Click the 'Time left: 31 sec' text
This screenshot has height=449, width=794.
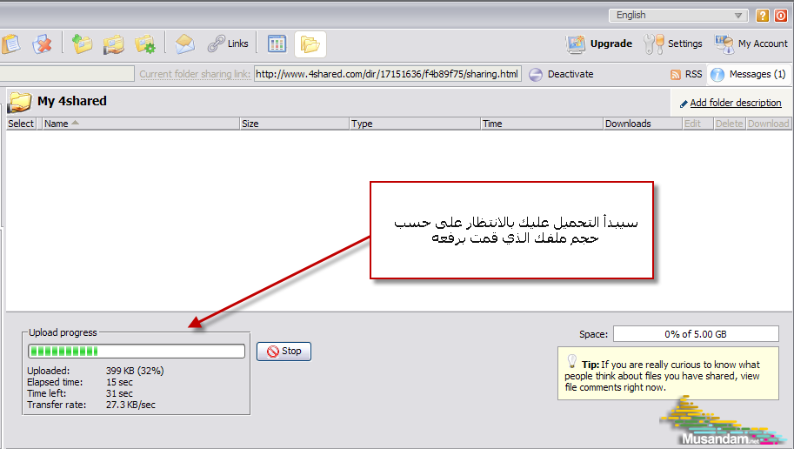(x=79, y=394)
